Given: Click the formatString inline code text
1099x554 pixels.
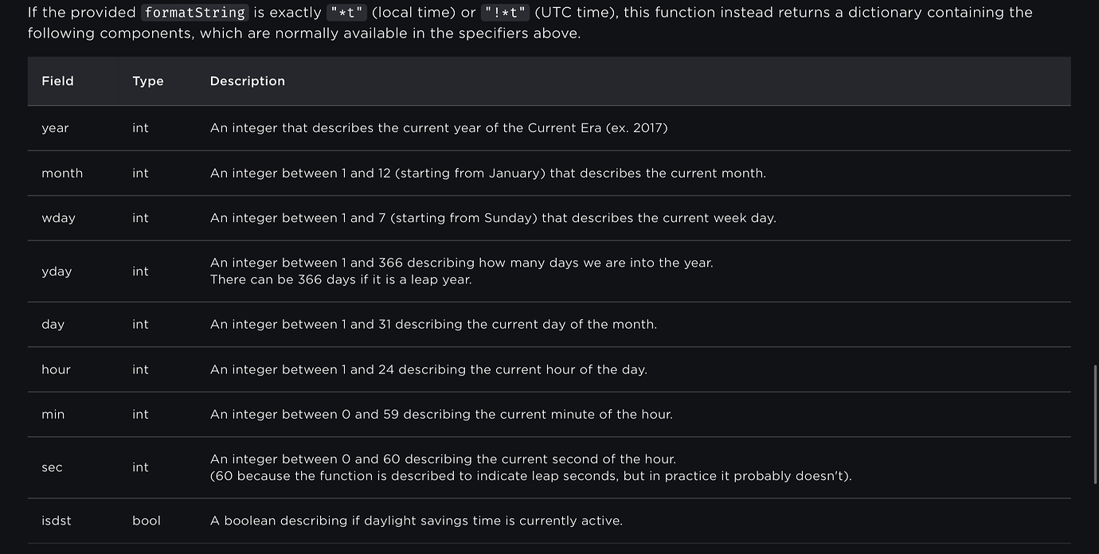Looking at the screenshot, I should 195,13.
